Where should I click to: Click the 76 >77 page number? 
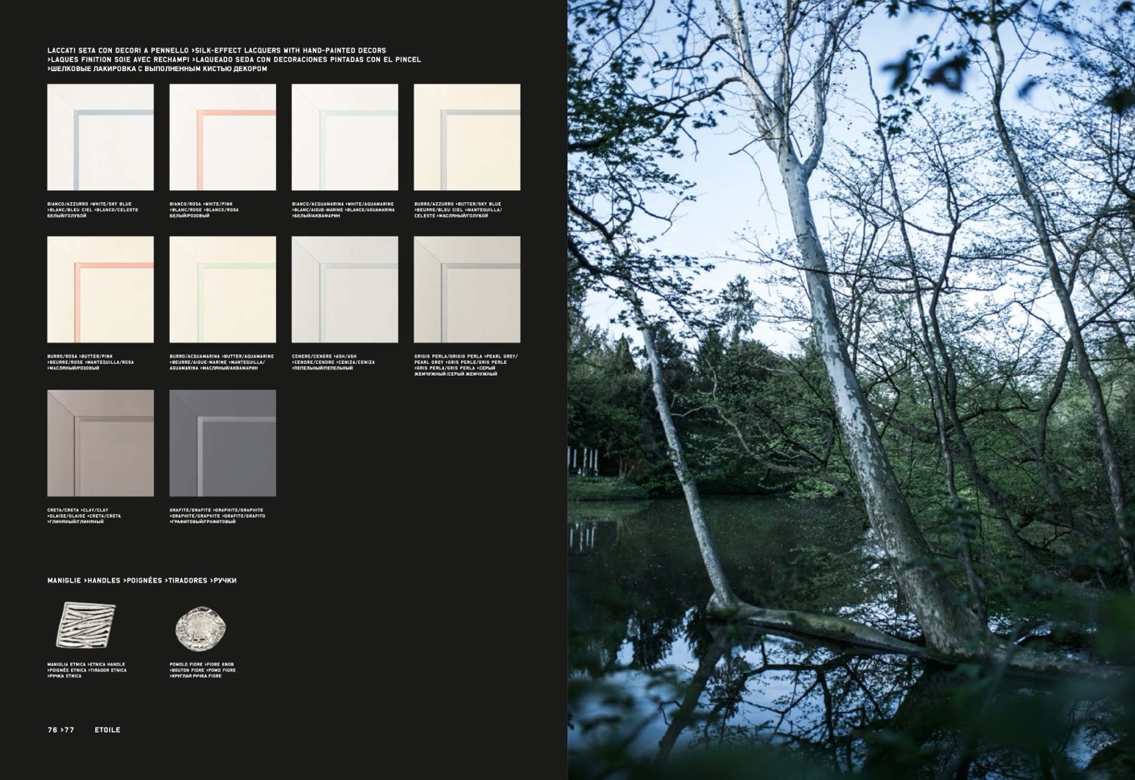click(x=61, y=730)
